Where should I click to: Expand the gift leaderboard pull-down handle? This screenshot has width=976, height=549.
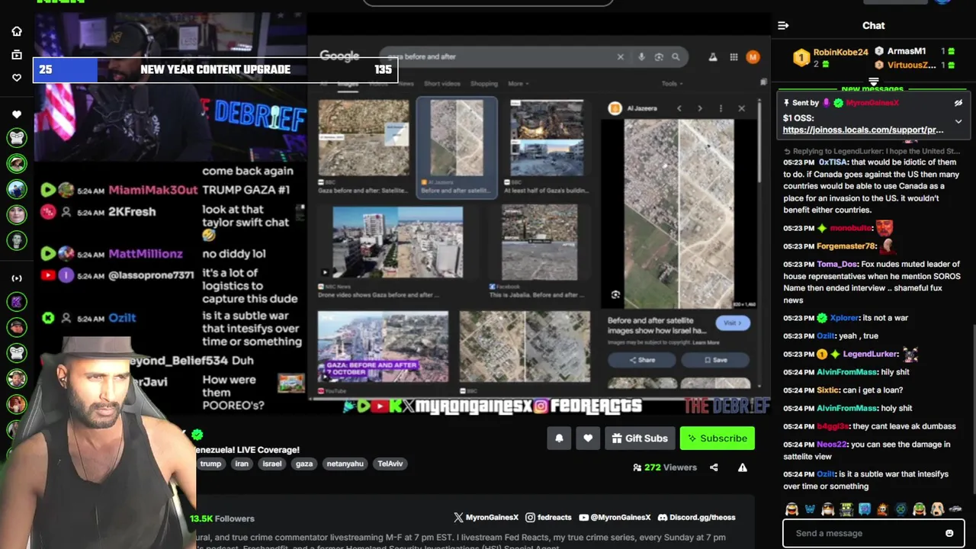tap(874, 81)
